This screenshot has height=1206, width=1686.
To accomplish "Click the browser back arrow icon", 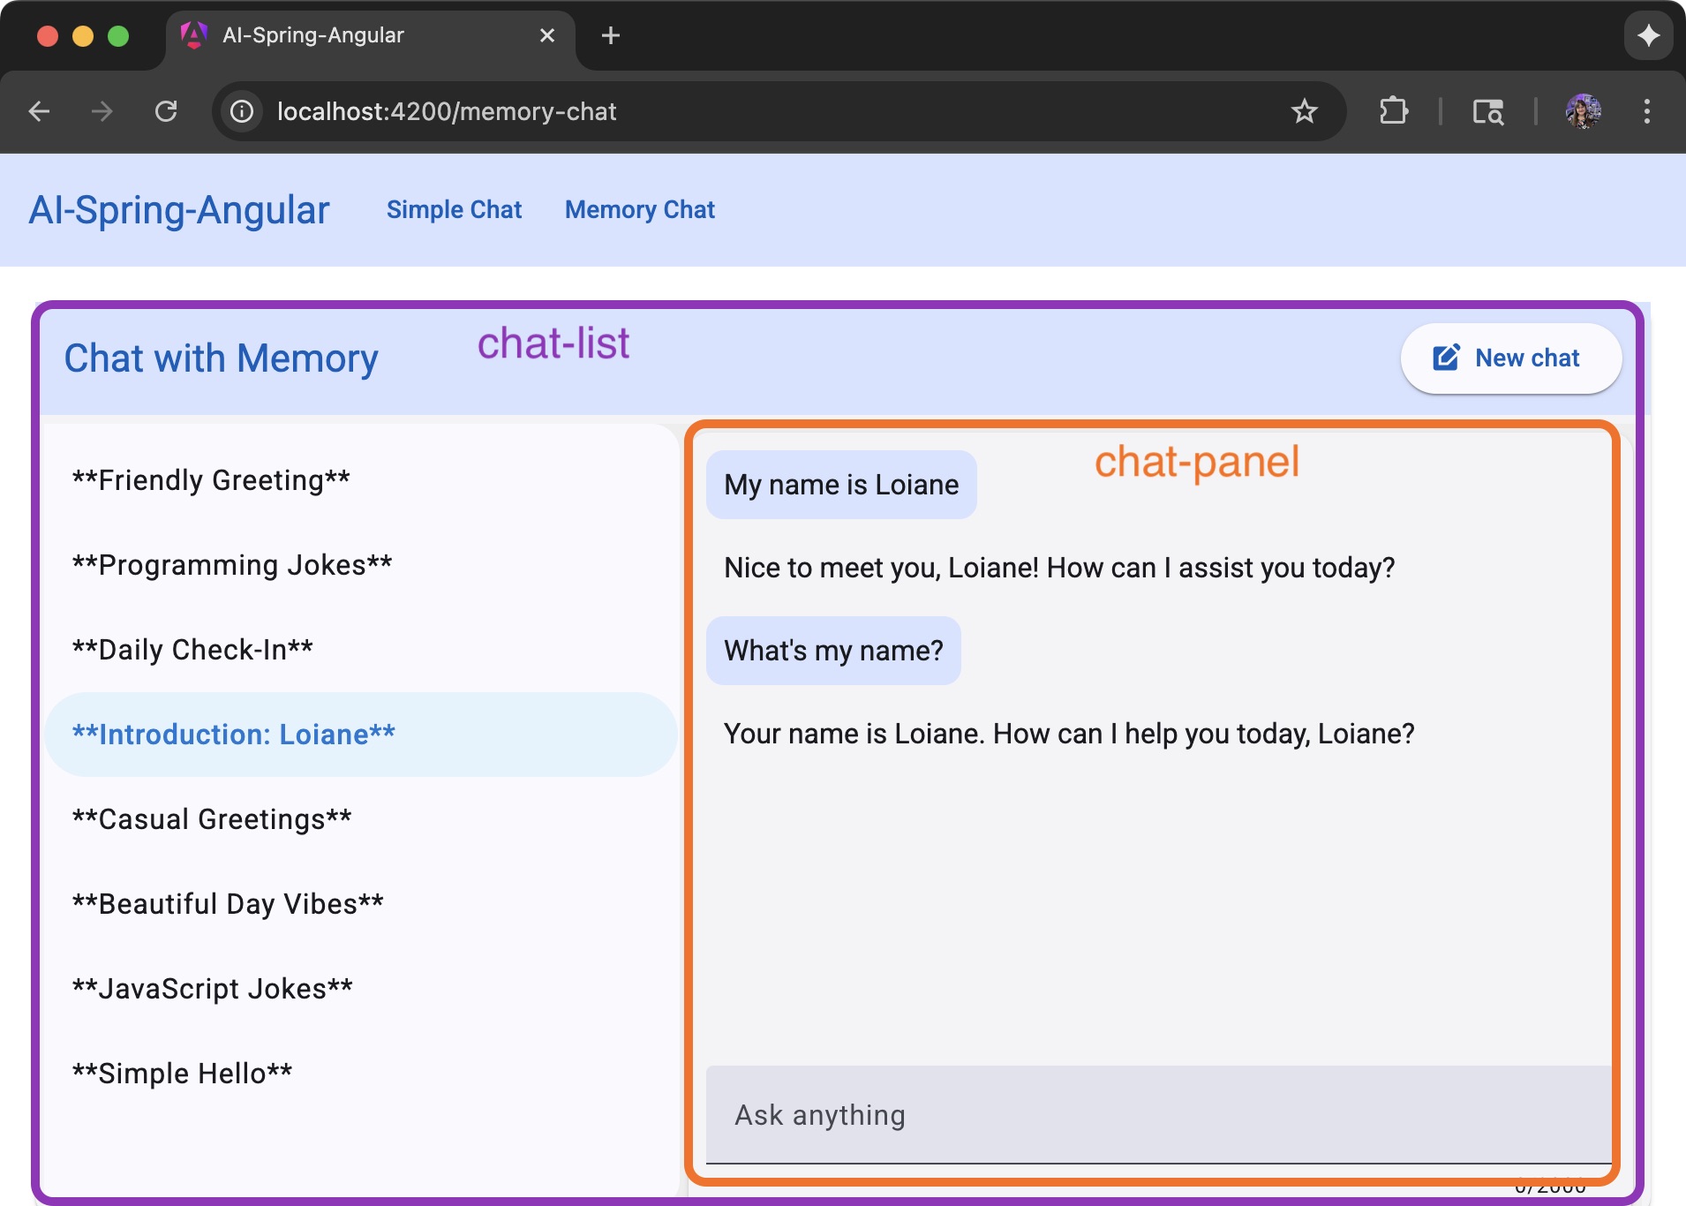I will click(39, 111).
